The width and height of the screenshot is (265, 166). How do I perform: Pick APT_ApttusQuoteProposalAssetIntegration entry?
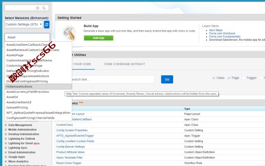point(38,113)
